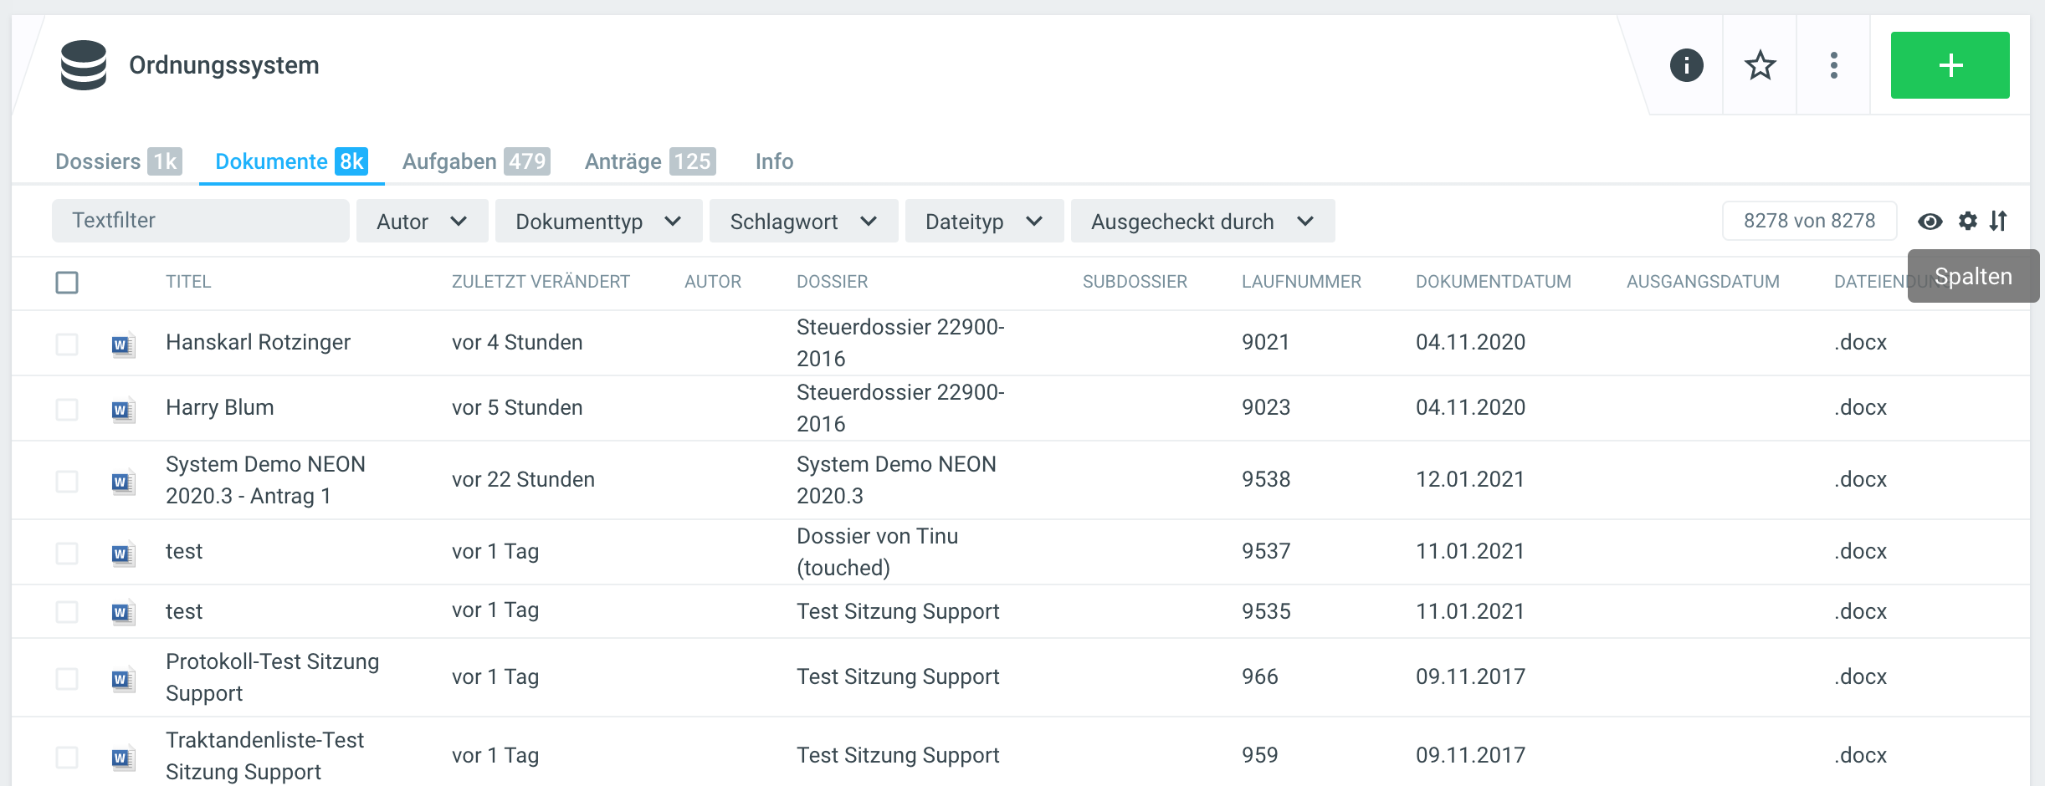Click the Ordnungssystem database stack icon

84,65
